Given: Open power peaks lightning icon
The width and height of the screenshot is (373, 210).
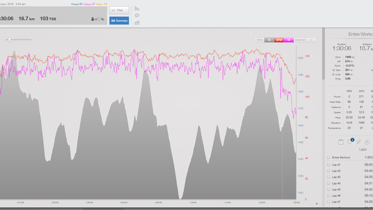Looking at the screenshot, I should pyautogui.click(x=359, y=142).
